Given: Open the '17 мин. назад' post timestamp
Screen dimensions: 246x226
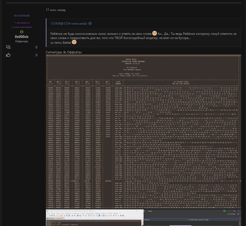Looking at the screenshot, I should [56, 10].
